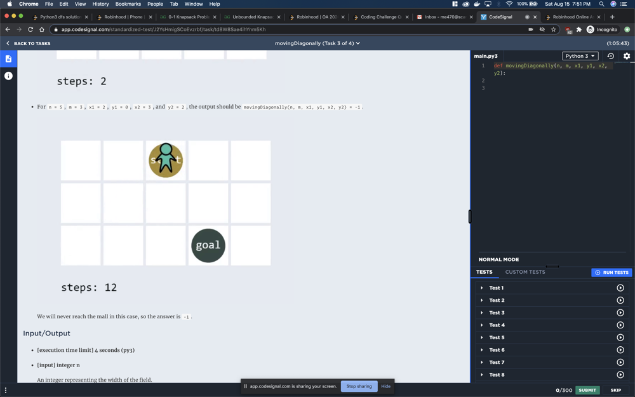Open the new tab plus button
The height and width of the screenshot is (397, 635).
pos(612,17)
